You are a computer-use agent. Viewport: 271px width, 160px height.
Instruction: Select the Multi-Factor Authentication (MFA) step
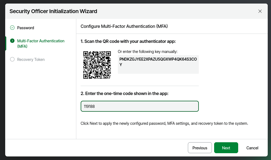point(41,43)
